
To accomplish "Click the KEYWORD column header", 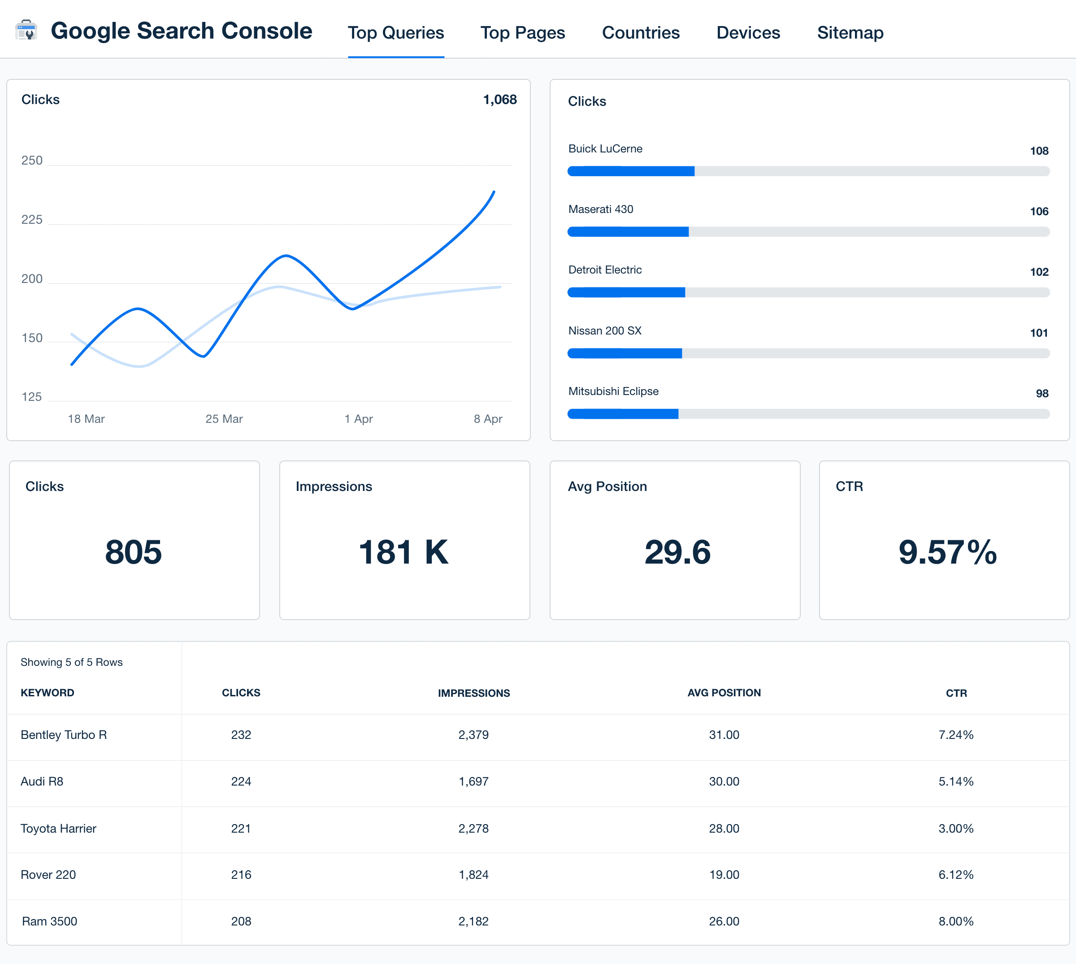I will tap(47, 693).
